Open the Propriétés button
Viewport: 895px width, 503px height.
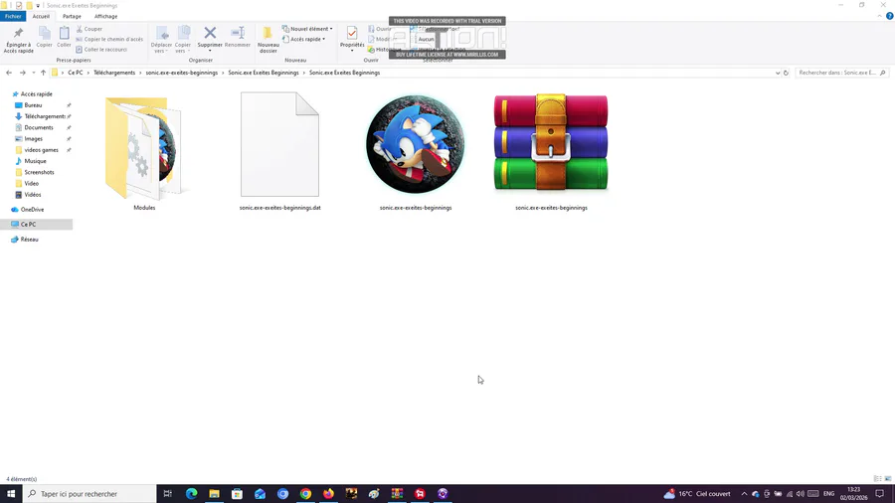pos(352,39)
